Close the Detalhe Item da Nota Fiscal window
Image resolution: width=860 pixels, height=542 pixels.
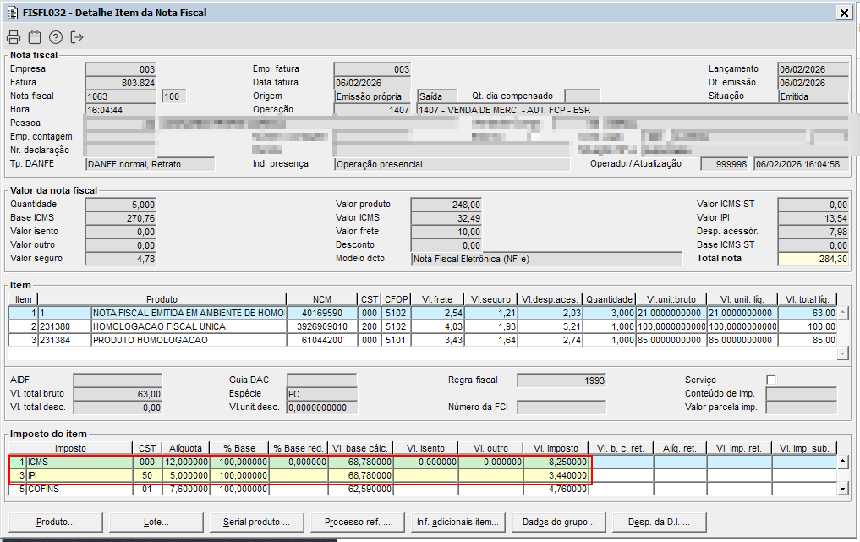click(843, 13)
